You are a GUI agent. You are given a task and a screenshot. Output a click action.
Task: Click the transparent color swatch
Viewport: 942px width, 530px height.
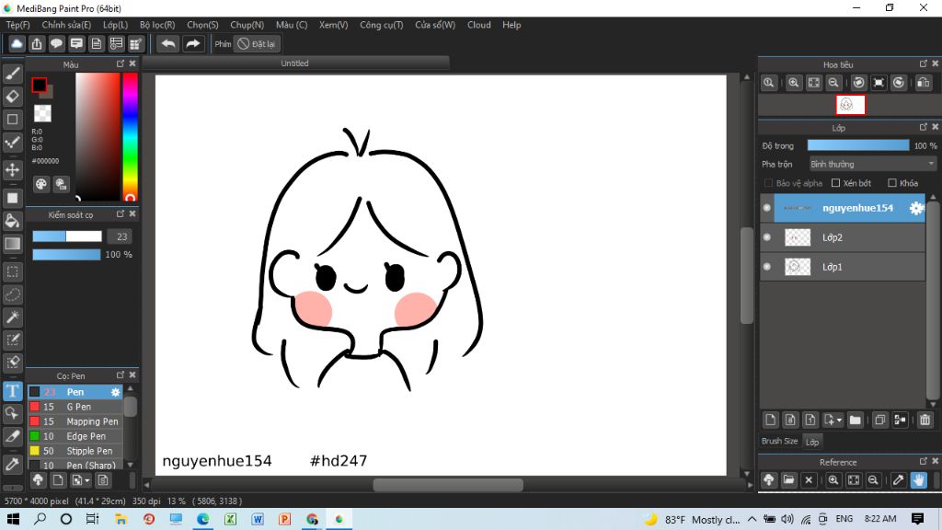(x=42, y=113)
